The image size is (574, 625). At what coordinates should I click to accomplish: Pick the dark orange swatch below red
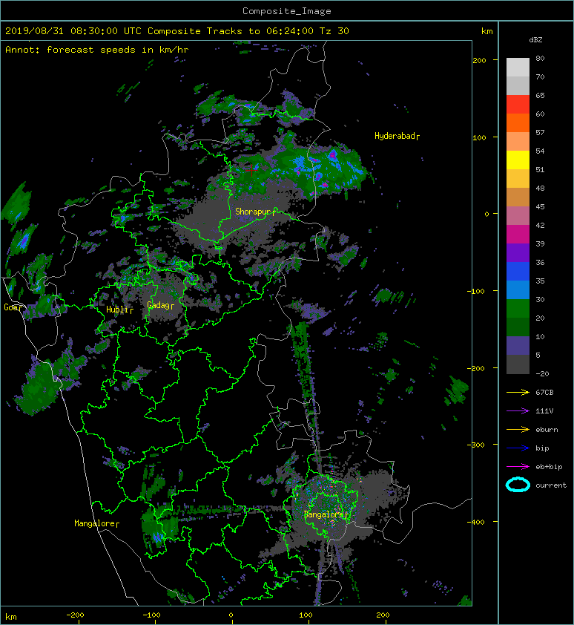pyautogui.click(x=518, y=122)
